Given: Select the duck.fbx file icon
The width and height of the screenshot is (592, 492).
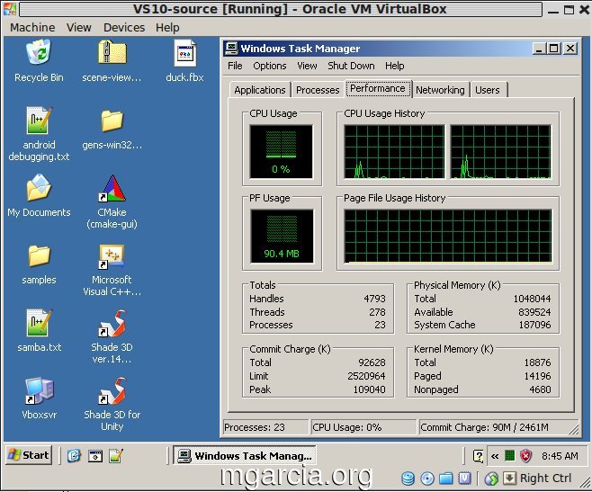Looking at the screenshot, I should click(x=185, y=53).
